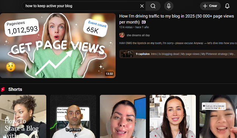Click the she dreams all day avatar
This screenshot has height=138, width=237.
click(122, 35)
